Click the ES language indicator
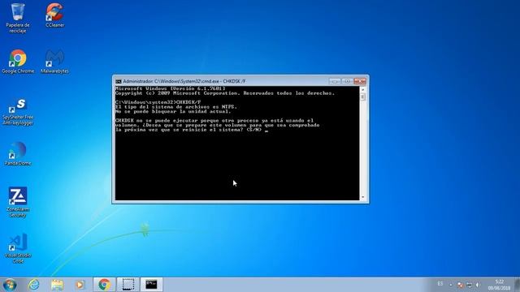 pos(440,284)
